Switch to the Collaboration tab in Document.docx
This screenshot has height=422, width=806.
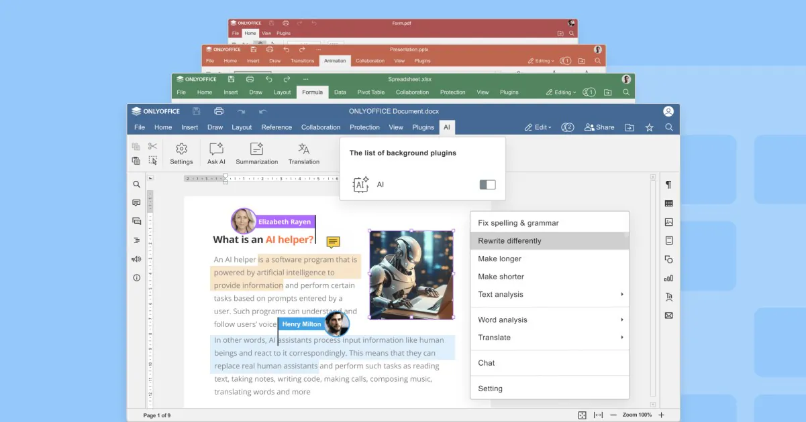point(321,127)
